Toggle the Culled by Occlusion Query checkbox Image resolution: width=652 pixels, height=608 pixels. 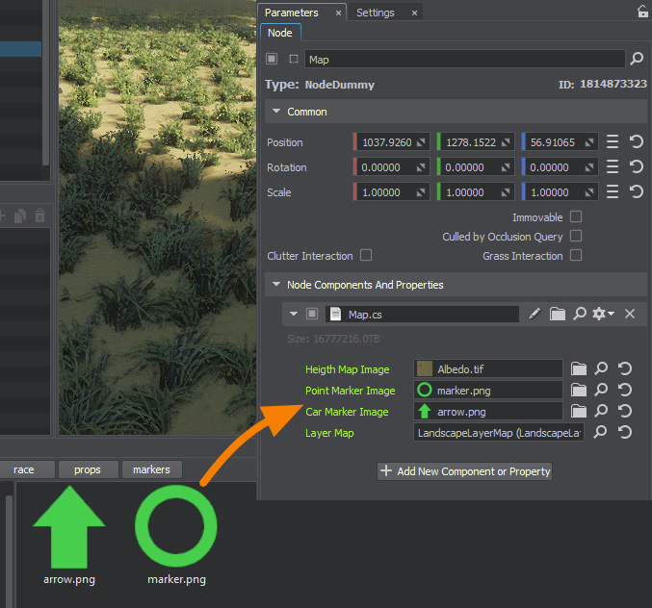point(576,236)
